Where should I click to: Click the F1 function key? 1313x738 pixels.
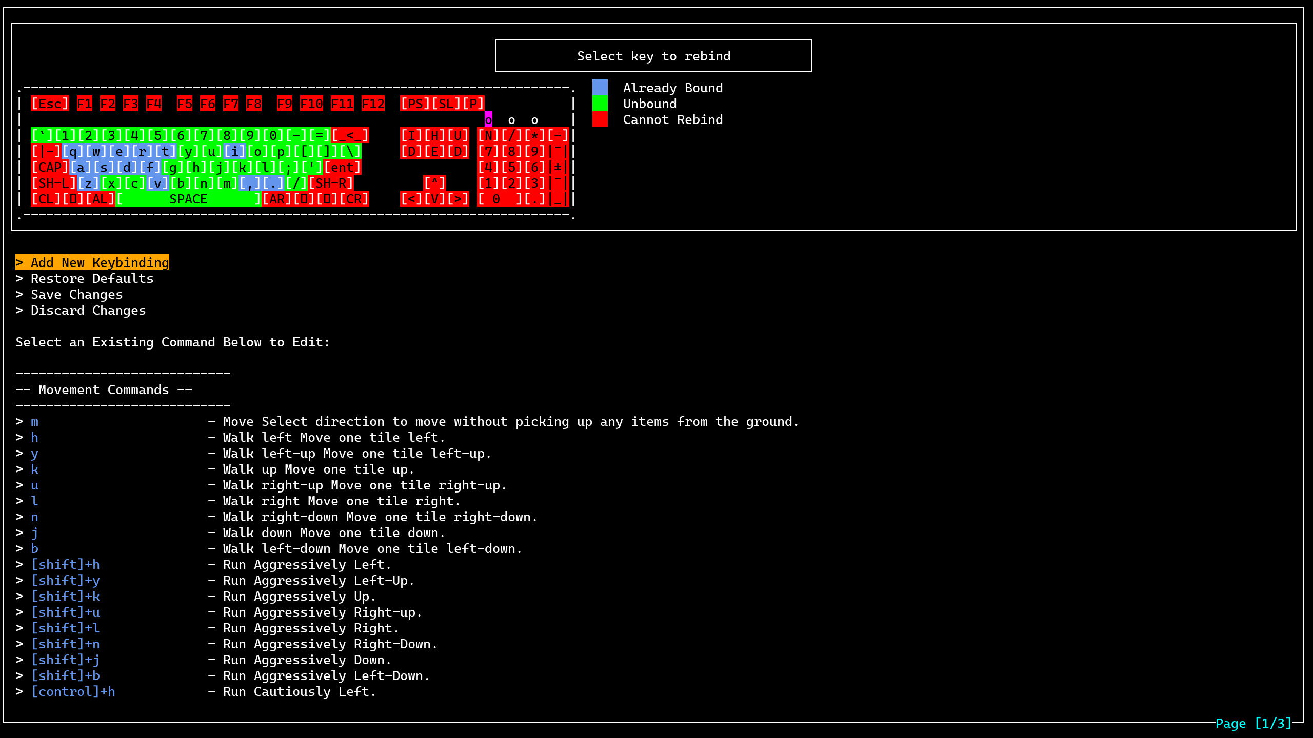[84, 103]
